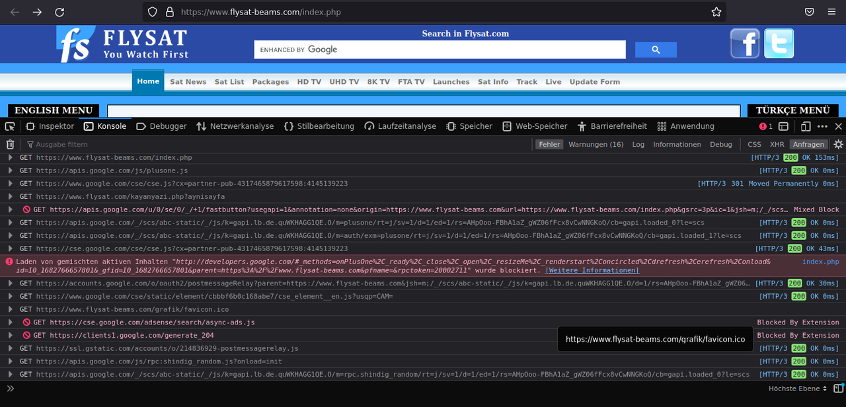The width and height of the screenshot is (846, 407).
Task: Open the Speicher tab
Action: point(469,126)
